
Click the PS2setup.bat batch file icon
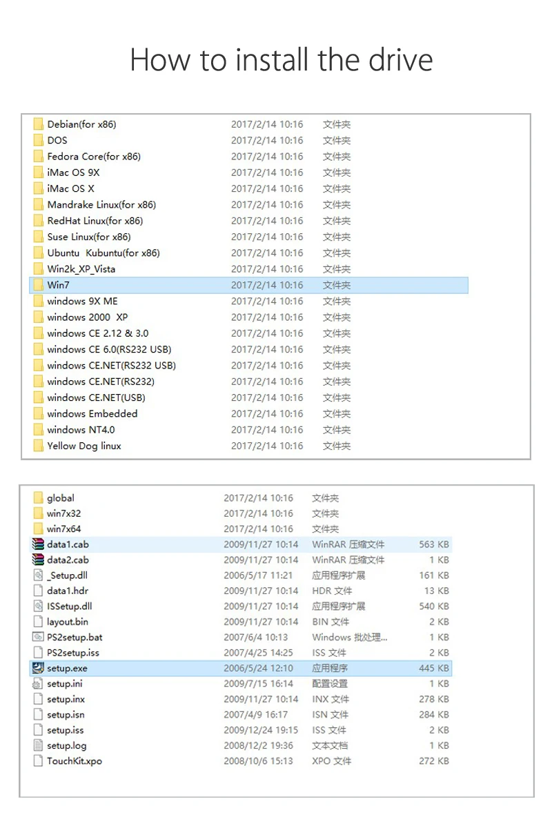click(x=38, y=637)
